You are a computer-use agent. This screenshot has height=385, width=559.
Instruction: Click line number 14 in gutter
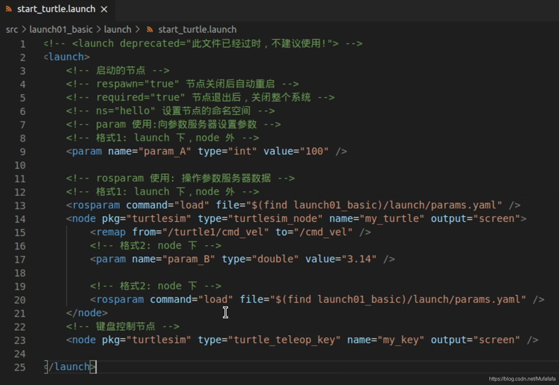click(20, 219)
